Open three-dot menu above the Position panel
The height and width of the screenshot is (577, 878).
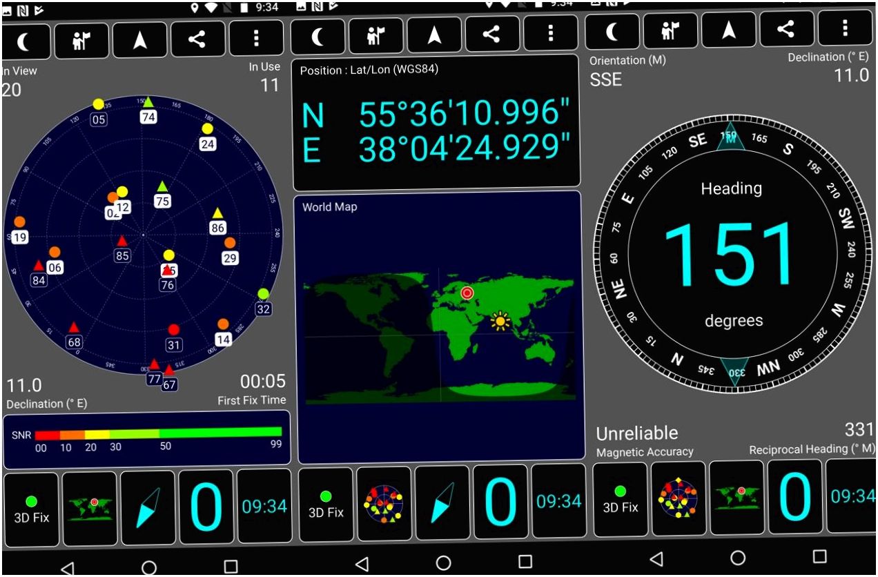pyautogui.click(x=550, y=34)
